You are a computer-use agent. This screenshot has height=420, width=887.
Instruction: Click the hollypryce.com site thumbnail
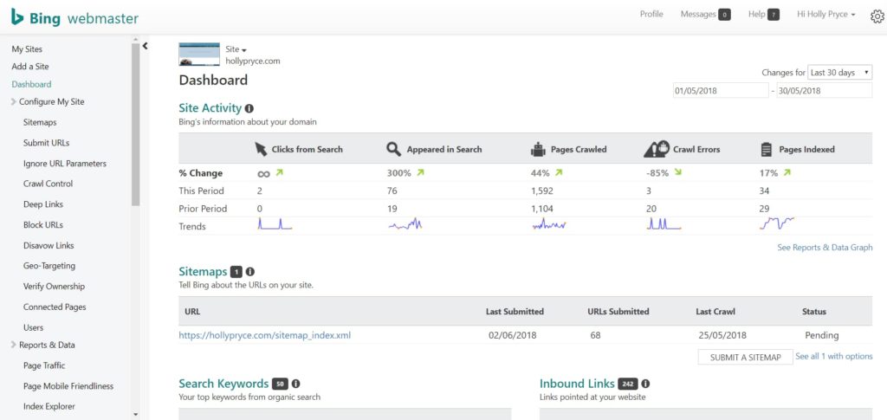(199, 55)
